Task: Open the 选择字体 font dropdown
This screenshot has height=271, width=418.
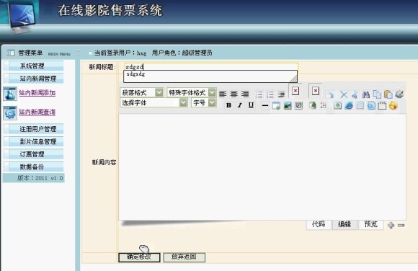Action: pyautogui.click(x=154, y=102)
